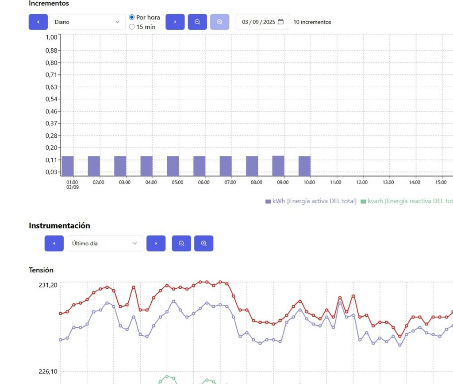Go to next period in Incrementos

(x=175, y=22)
